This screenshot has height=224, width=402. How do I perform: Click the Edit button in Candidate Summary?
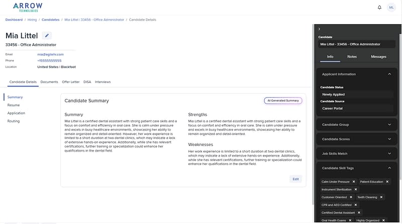click(296, 179)
